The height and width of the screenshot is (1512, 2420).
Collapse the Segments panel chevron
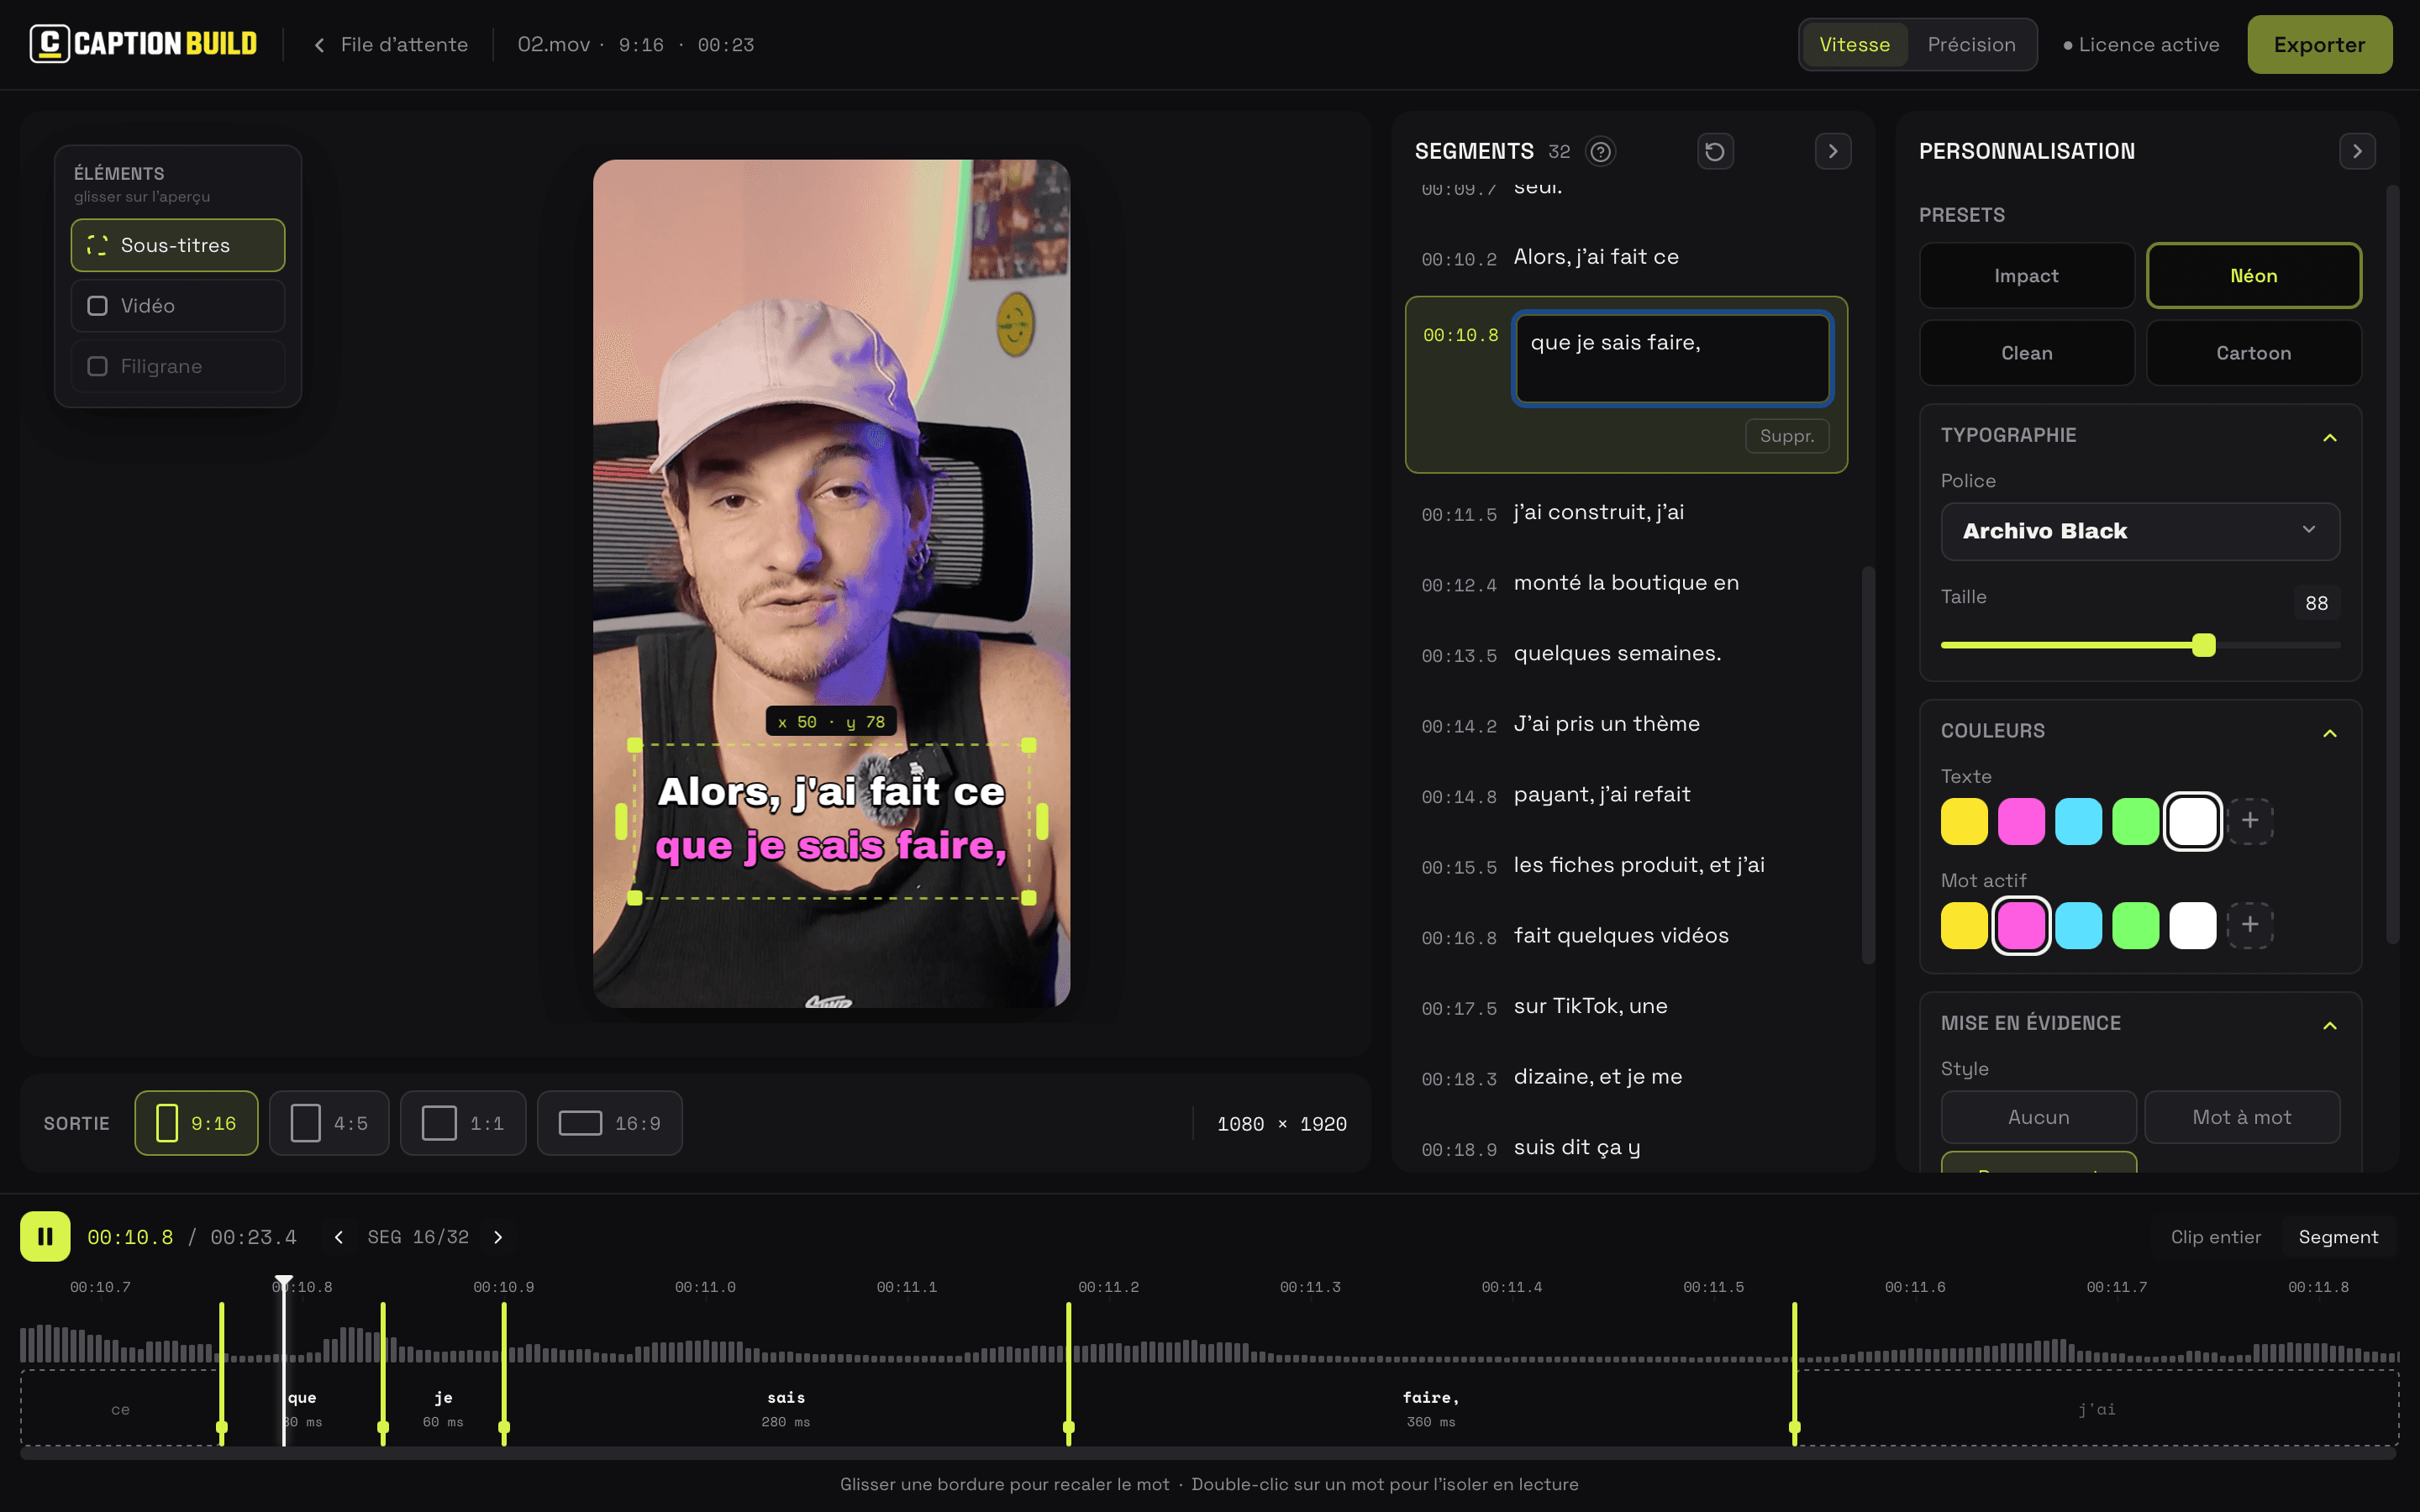tap(1833, 151)
